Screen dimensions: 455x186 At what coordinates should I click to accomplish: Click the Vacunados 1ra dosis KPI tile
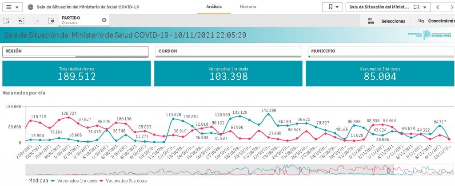(228, 74)
